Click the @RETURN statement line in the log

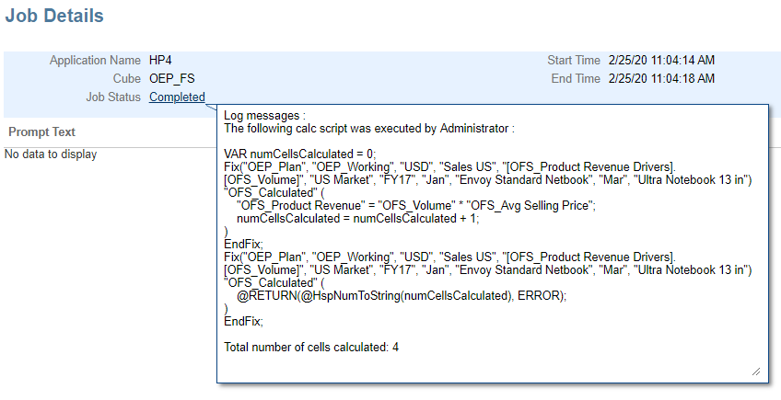point(402,296)
